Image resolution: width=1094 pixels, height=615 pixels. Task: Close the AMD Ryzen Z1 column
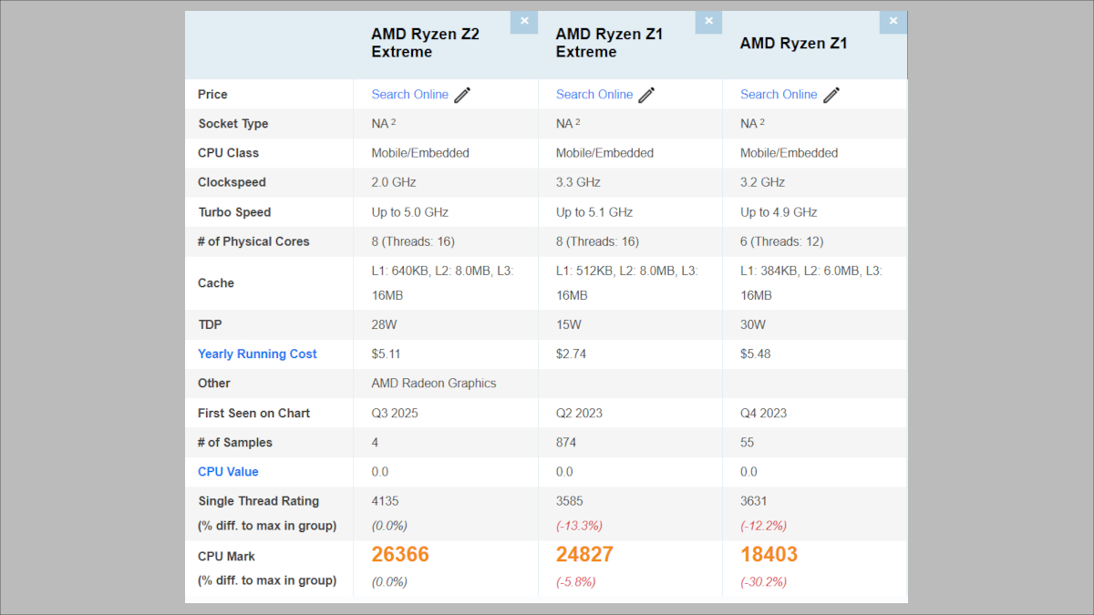point(893,22)
